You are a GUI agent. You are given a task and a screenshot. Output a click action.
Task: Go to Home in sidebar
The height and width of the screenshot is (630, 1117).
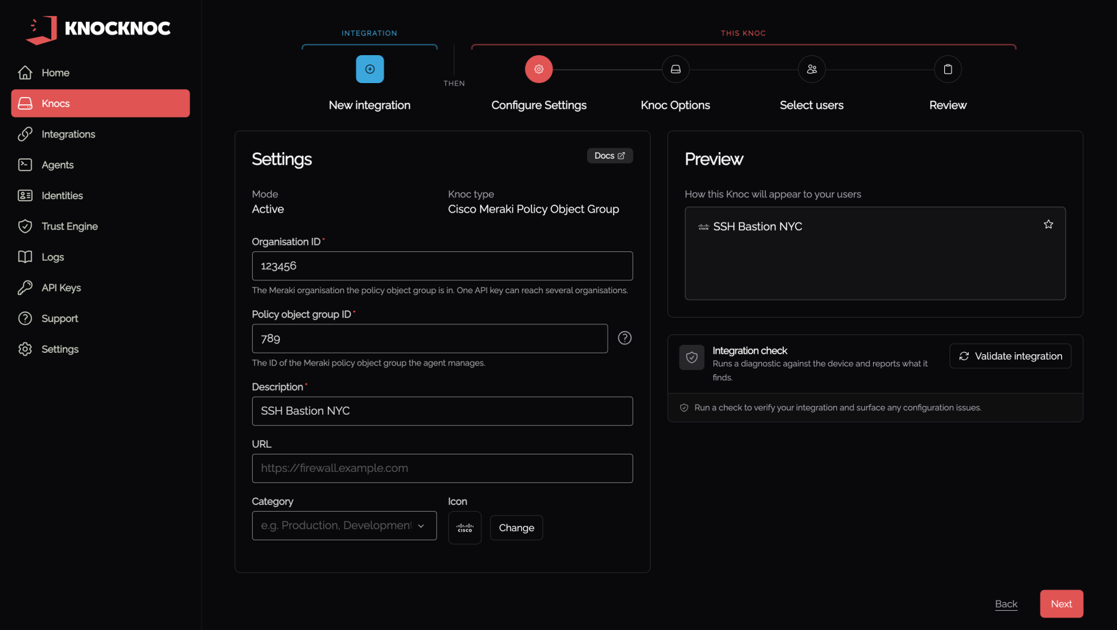(x=100, y=72)
